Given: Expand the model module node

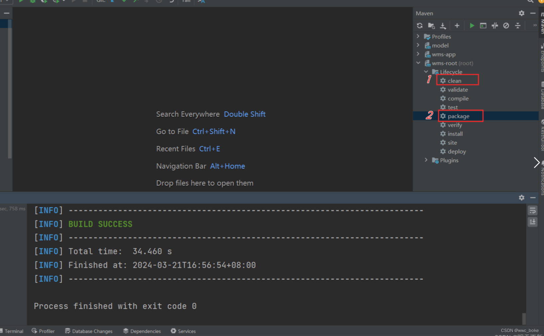Looking at the screenshot, I should pos(418,45).
